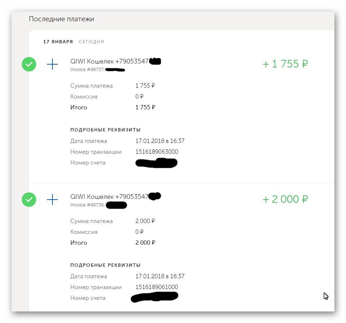Screen dimensions: 346x323
Task: Select the +1 755 ₽ amount
Action: [285, 64]
